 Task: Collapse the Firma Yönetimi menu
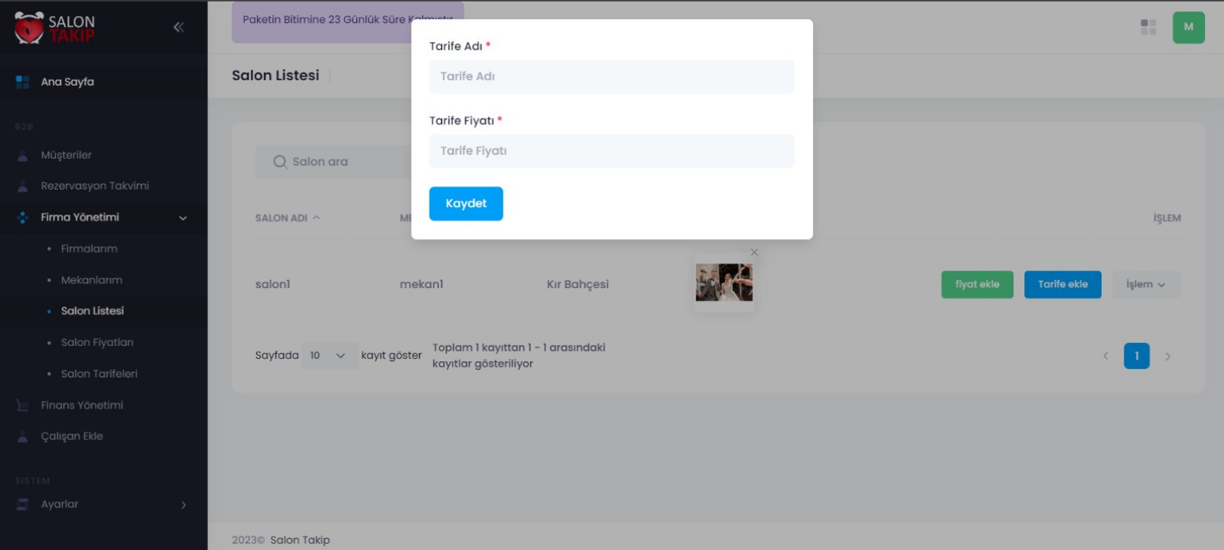tap(183, 218)
